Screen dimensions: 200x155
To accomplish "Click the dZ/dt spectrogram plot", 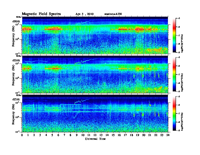I will point(95,113).
